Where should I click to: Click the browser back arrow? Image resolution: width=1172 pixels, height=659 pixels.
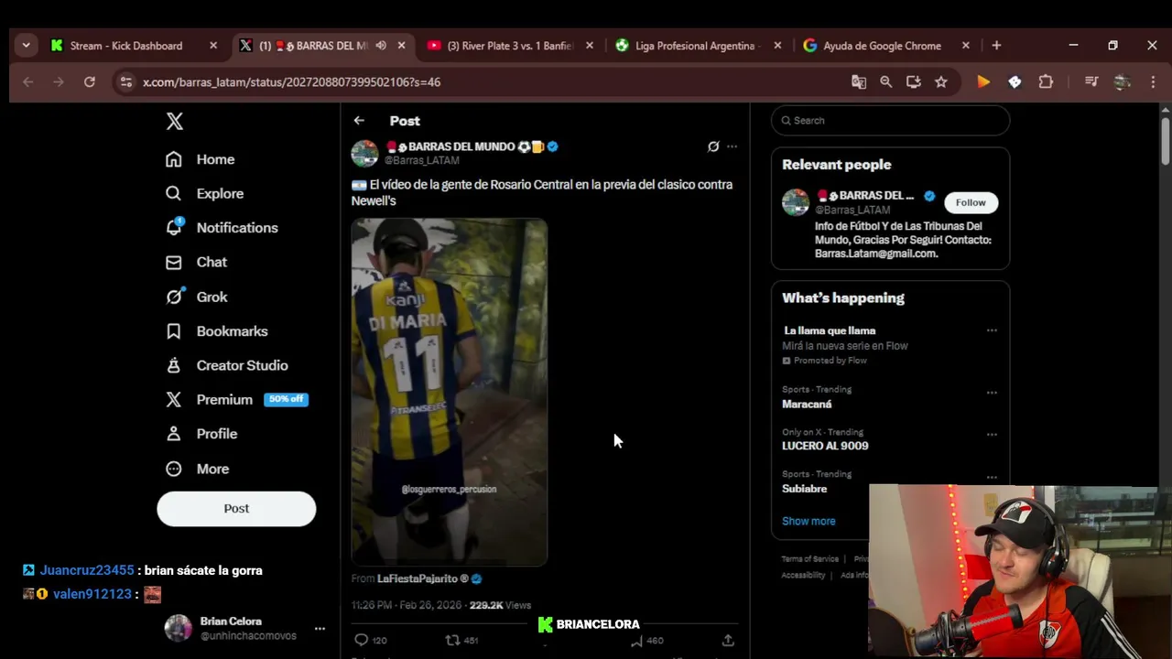tap(27, 81)
